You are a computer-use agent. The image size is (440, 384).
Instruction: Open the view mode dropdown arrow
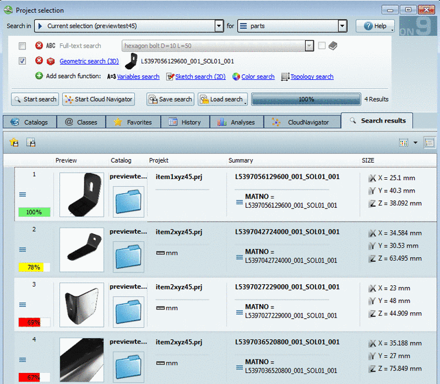coord(415,143)
